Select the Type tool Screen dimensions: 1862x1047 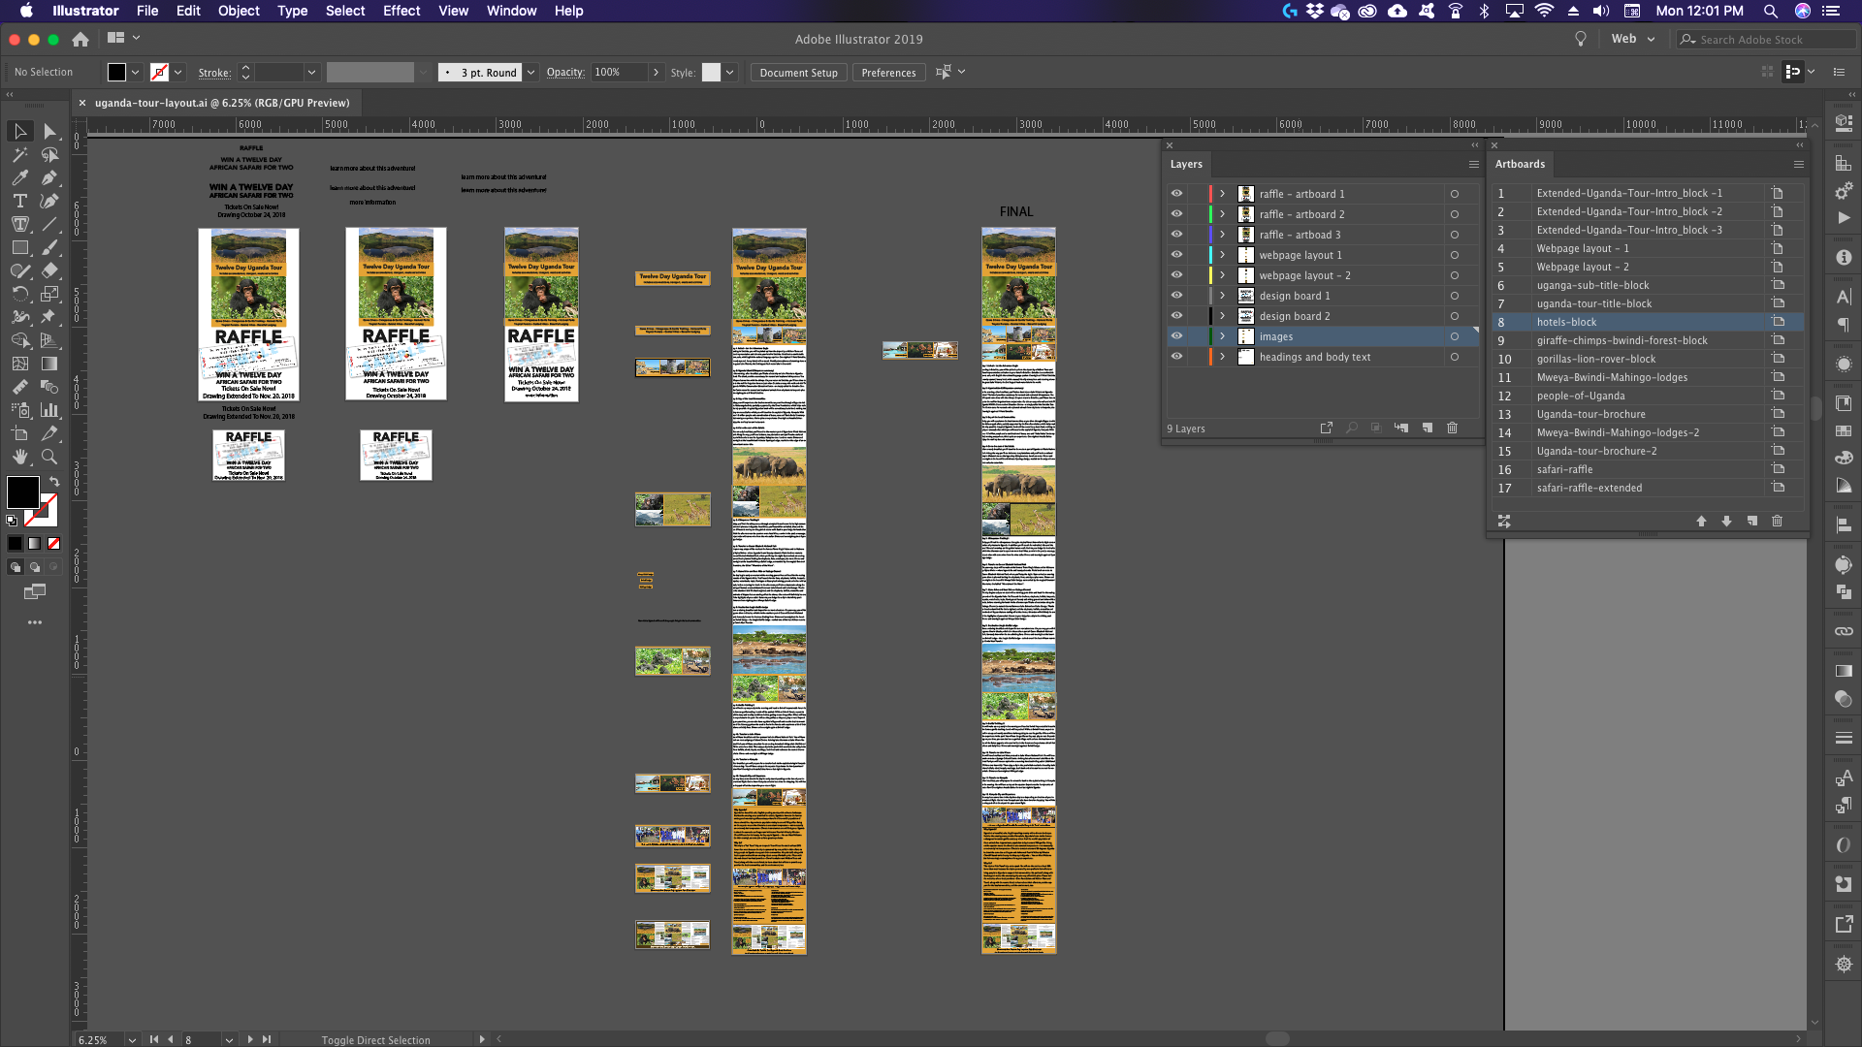[x=19, y=201]
